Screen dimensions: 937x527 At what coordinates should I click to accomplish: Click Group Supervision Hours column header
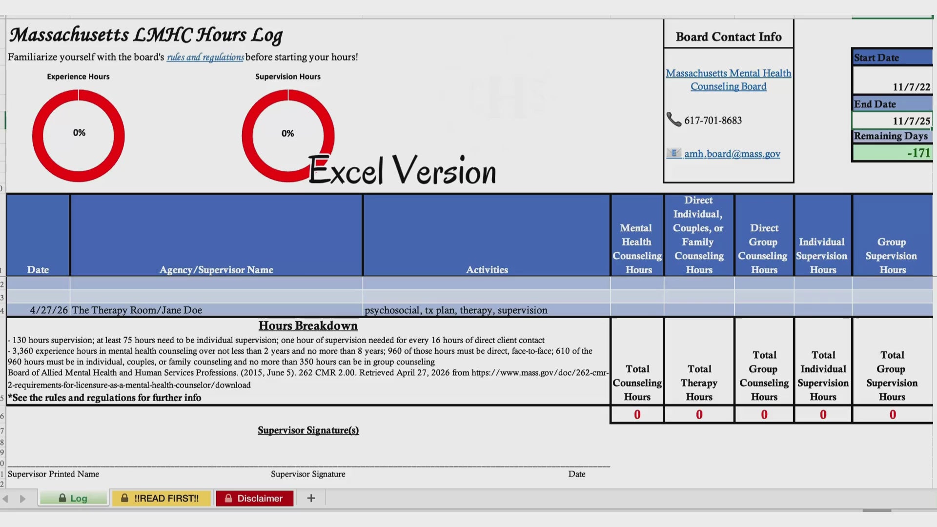[x=892, y=235]
